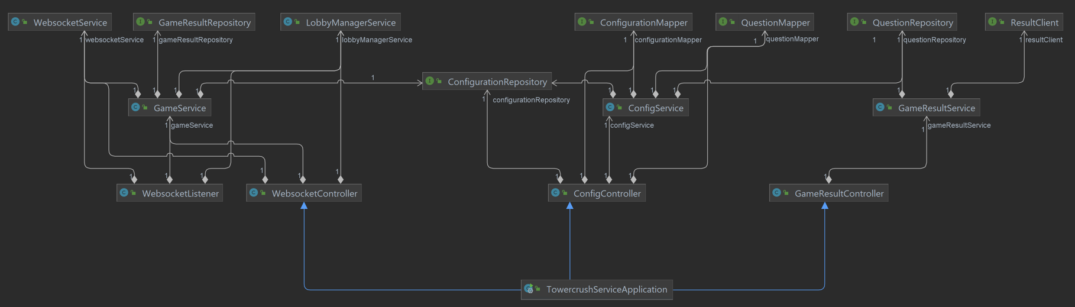Screen dimensions: 1075x307
Task: Select the WebsocketService class node
Action: [x=60, y=22]
